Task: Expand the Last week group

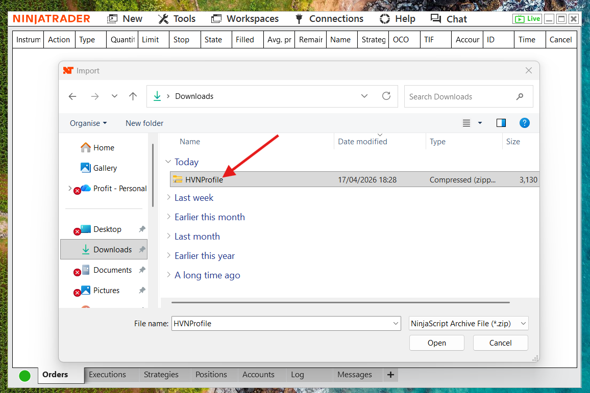Action: coord(168,197)
